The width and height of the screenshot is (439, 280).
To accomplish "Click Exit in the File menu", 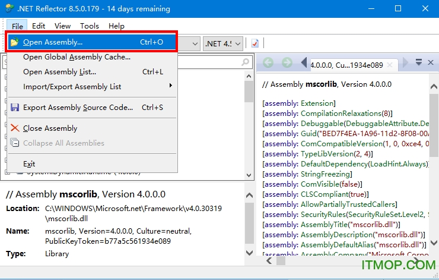I will (x=92, y=164).
